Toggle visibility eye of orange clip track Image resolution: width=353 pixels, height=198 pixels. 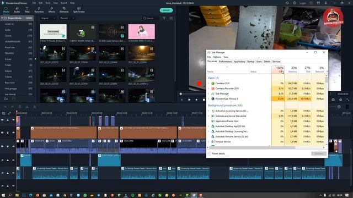[13, 133]
